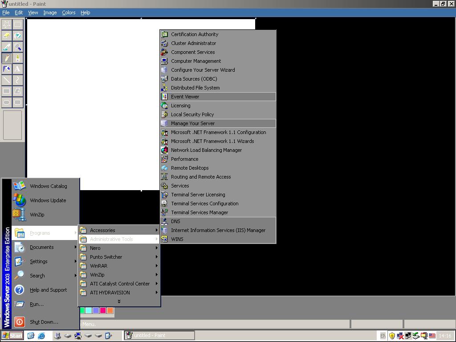This screenshot has width=456, height=342.
Task: Open Windows Catalog from Start menu
Action: 45,186
